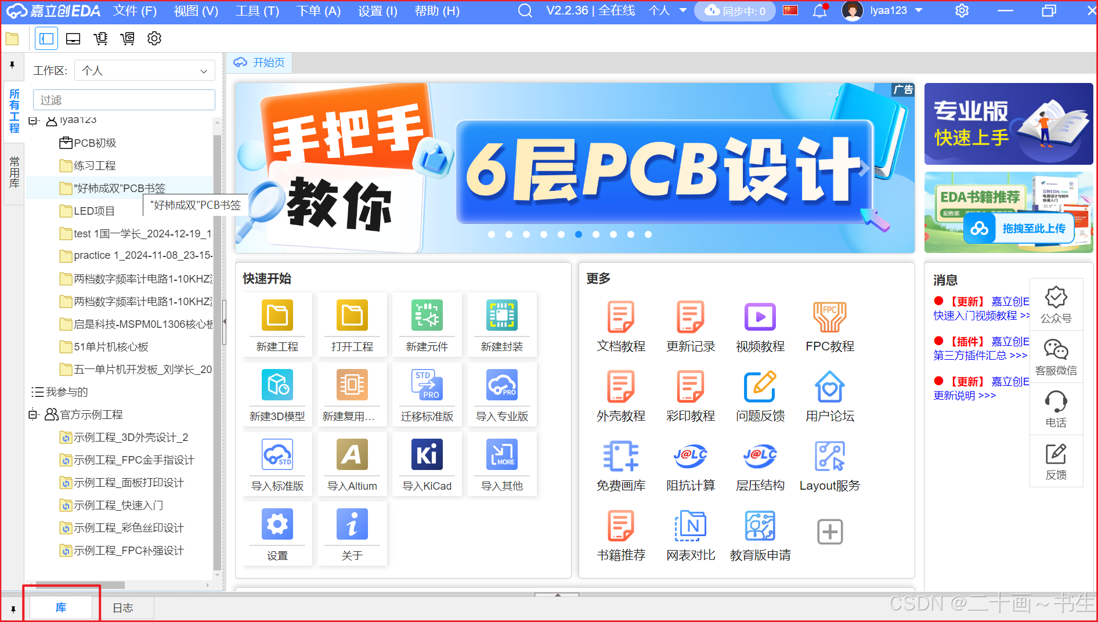Toggle the left panel toolbar button
The width and height of the screenshot is (1098, 622).
(x=46, y=39)
